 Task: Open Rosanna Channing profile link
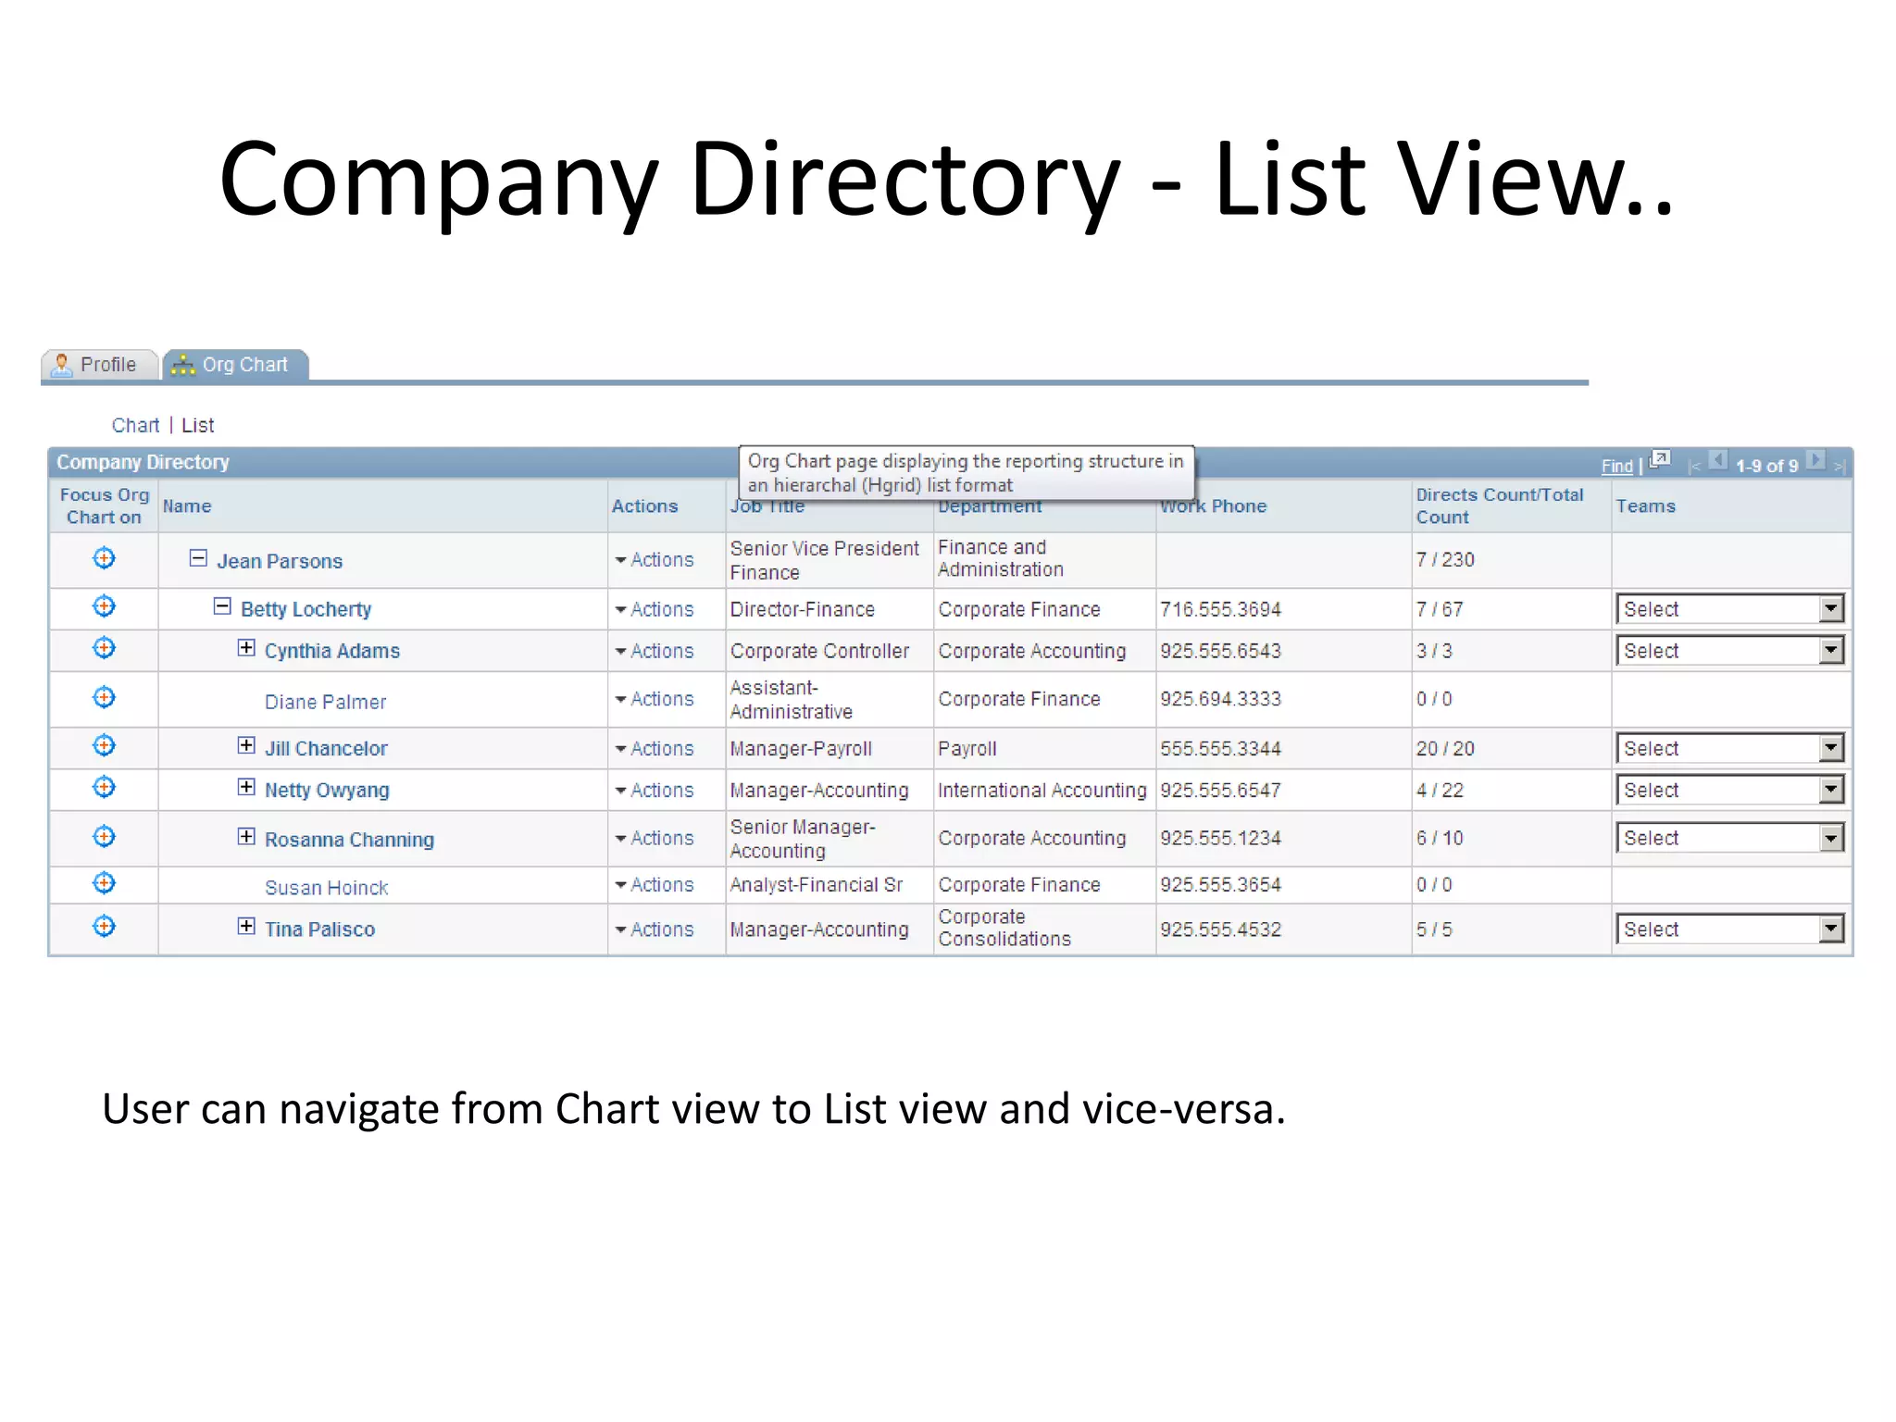pos(349,840)
